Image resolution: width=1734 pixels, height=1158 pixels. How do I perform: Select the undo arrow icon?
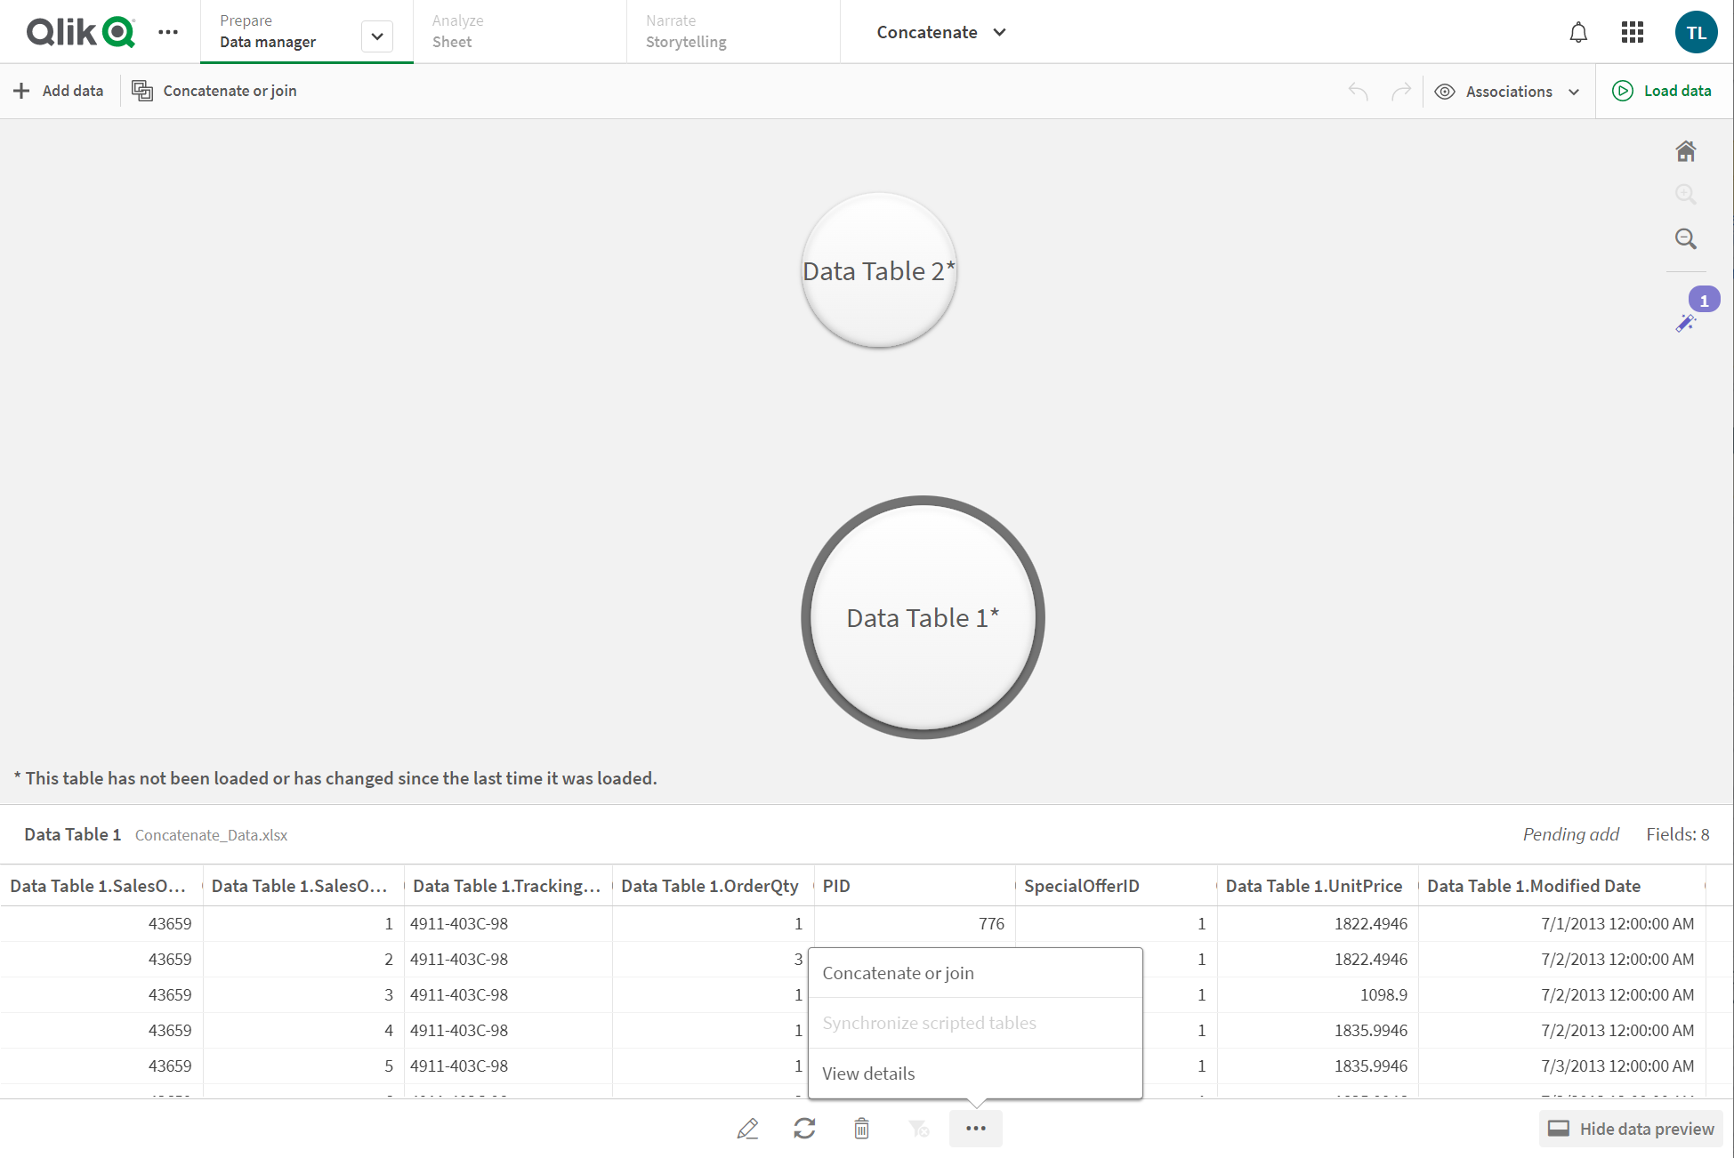[x=1358, y=91]
